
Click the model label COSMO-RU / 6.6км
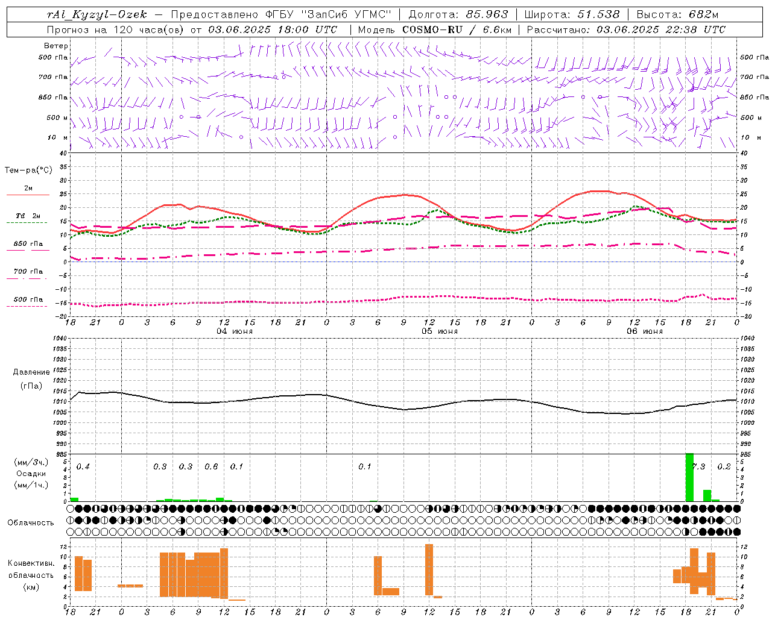click(457, 30)
